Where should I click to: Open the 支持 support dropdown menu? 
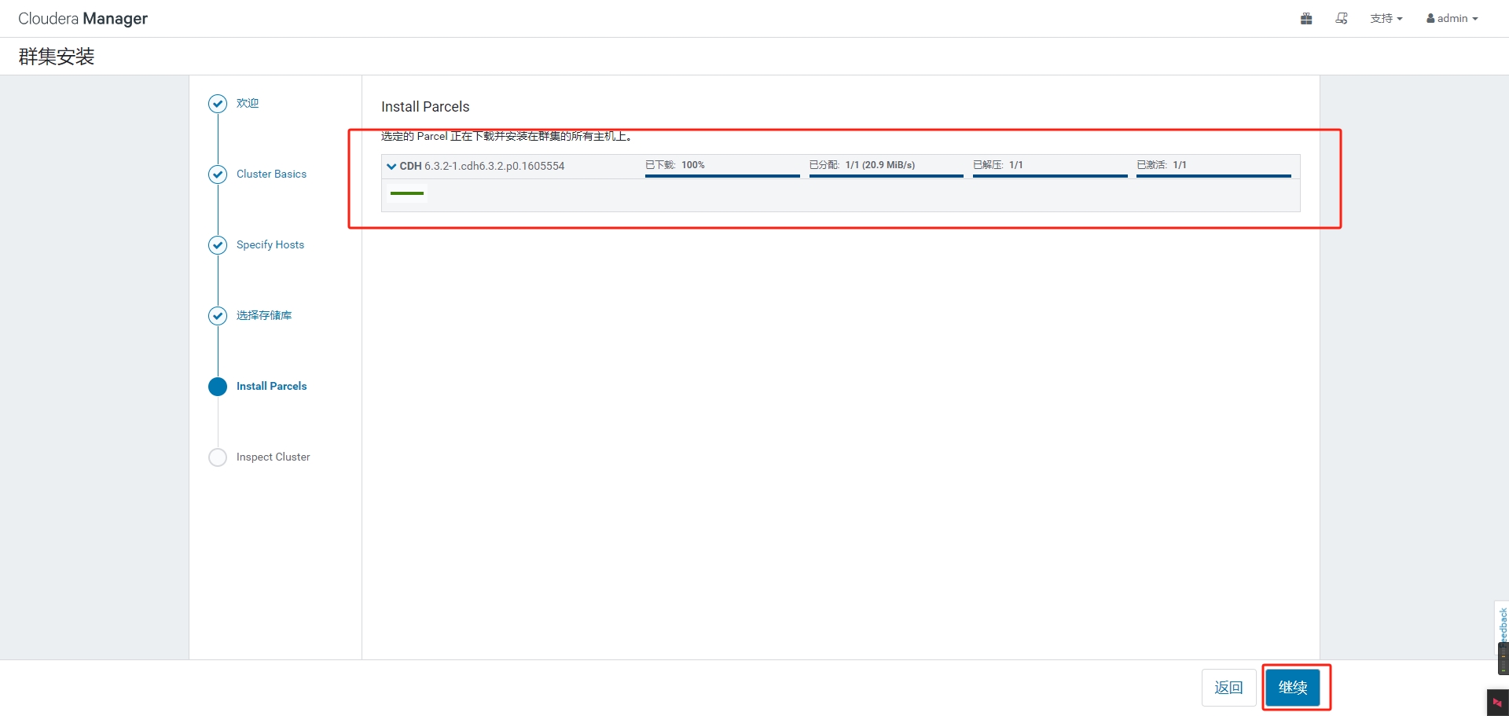click(x=1386, y=18)
